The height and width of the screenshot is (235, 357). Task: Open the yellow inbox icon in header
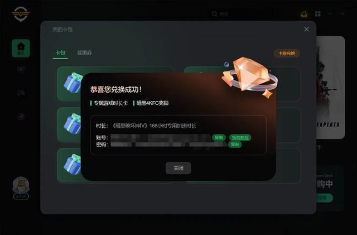pyautogui.click(x=304, y=14)
